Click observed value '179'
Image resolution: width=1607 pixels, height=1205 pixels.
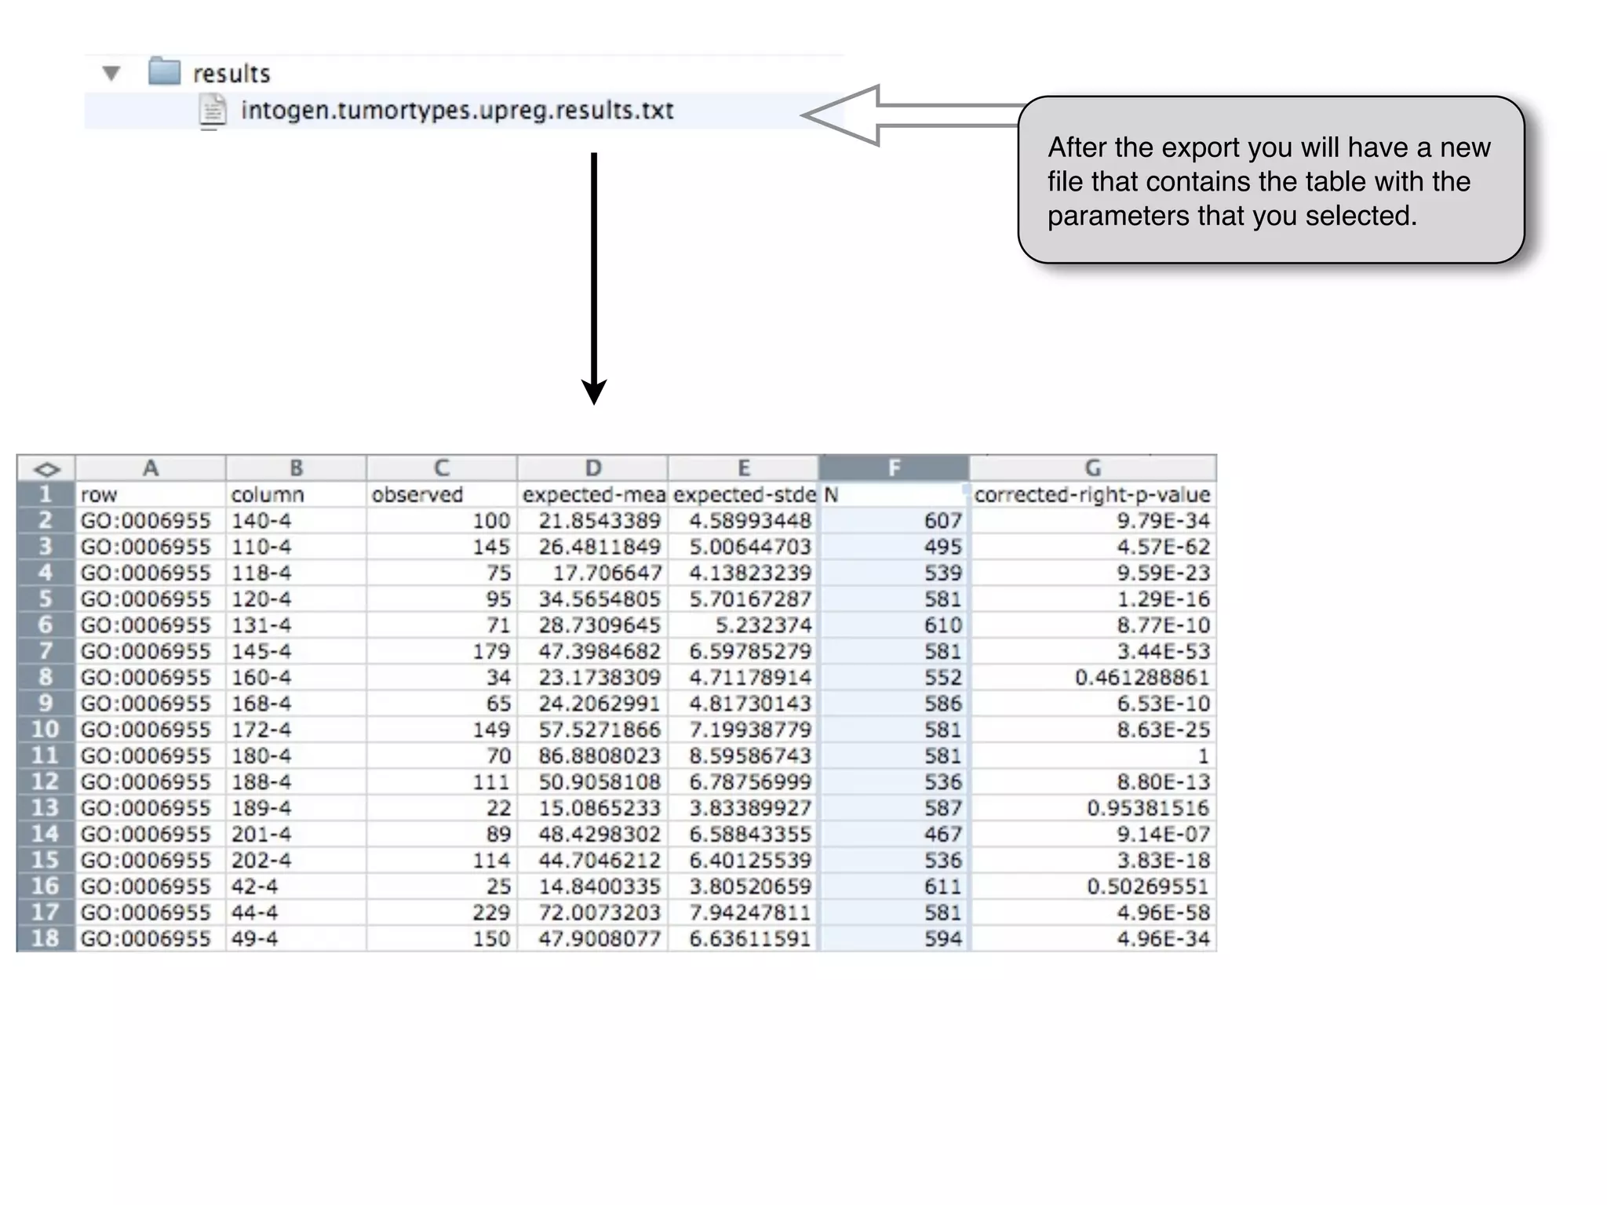[x=442, y=651]
